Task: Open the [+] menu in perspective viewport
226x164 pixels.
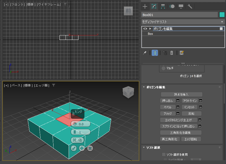Action: click(6, 85)
